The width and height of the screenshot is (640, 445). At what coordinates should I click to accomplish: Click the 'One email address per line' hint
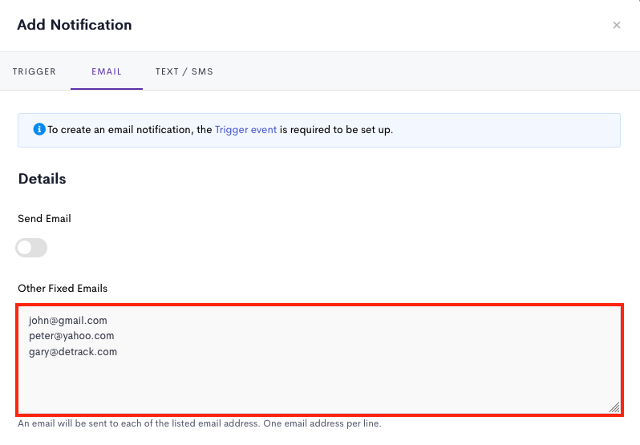322,423
